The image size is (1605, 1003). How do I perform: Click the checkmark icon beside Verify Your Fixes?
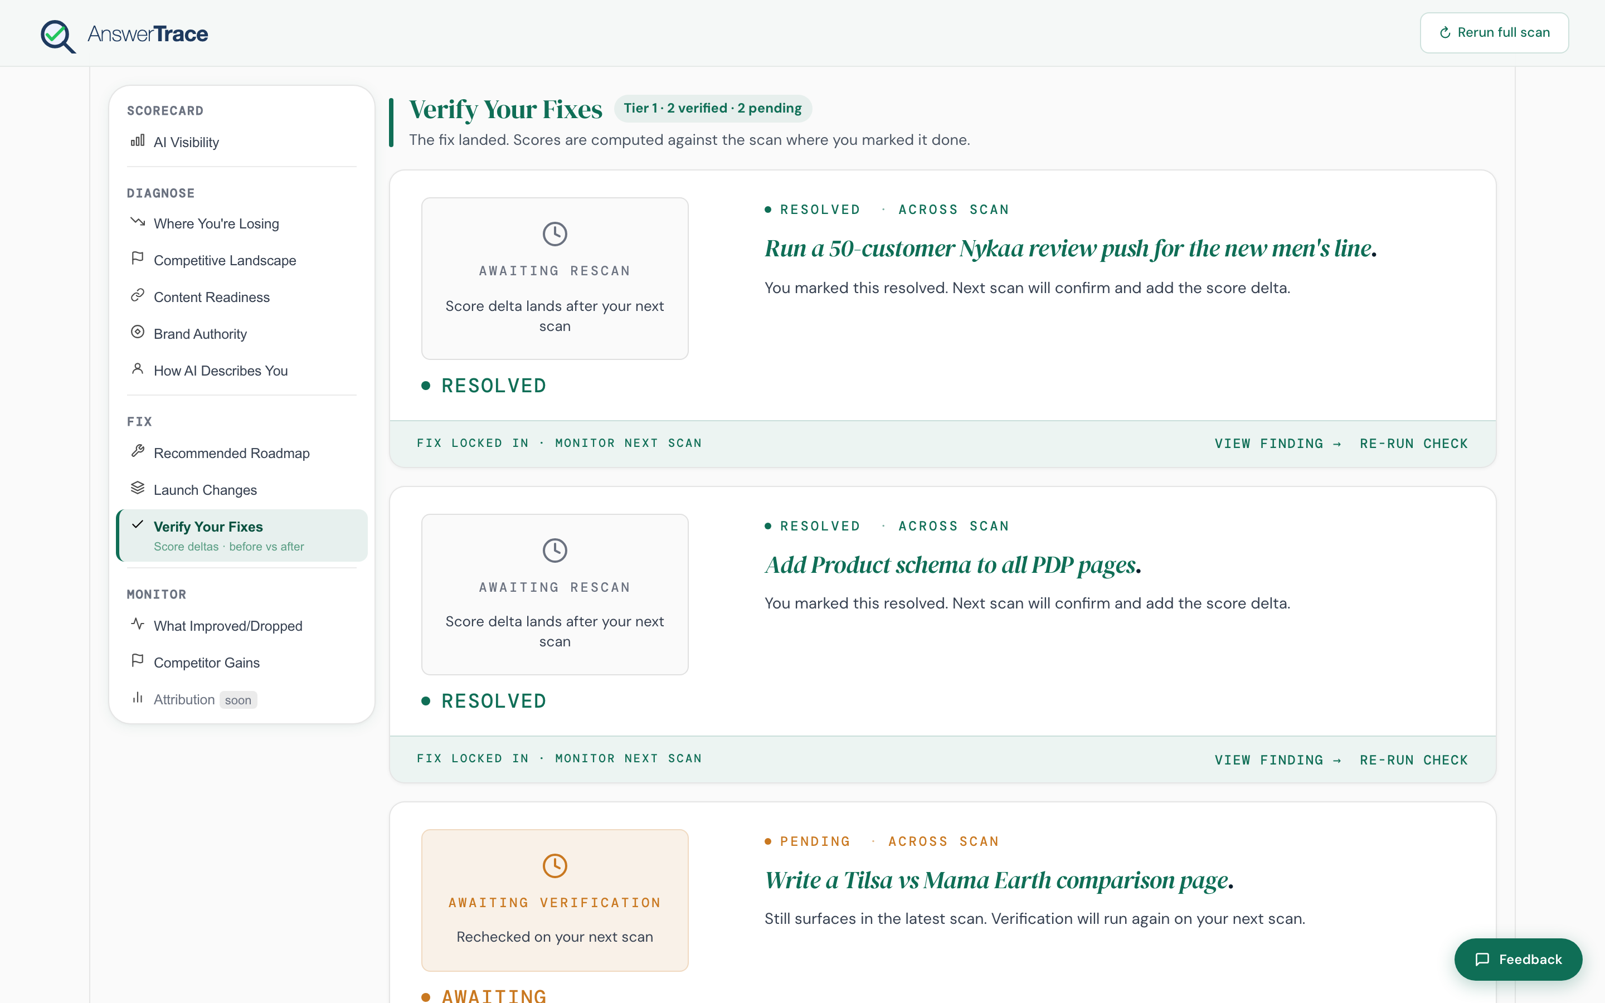point(137,525)
